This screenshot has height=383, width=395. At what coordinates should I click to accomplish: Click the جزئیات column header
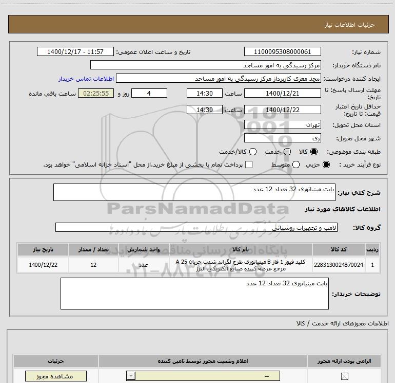[x=56, y=361]
